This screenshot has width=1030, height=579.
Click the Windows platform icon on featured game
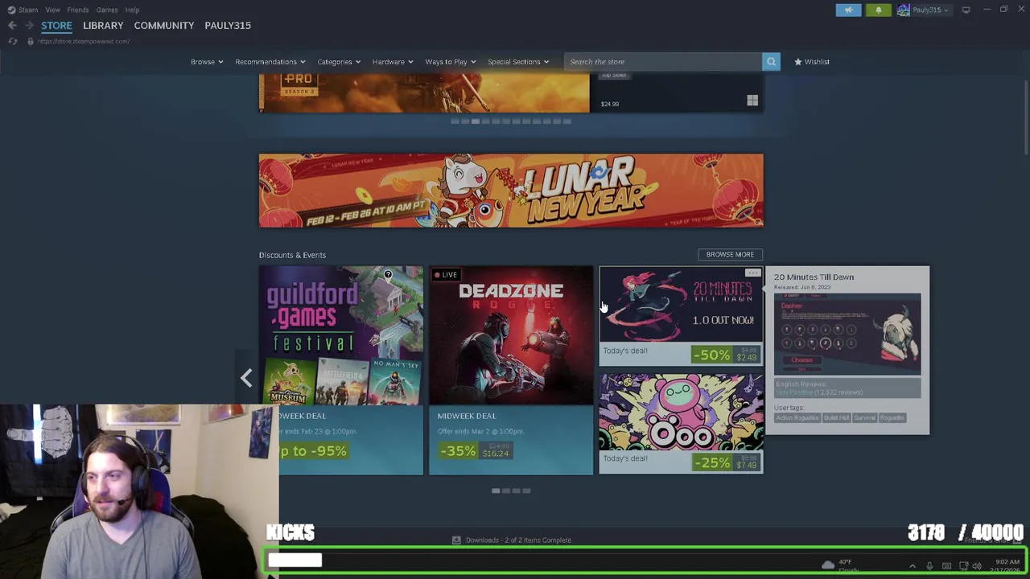752,101
